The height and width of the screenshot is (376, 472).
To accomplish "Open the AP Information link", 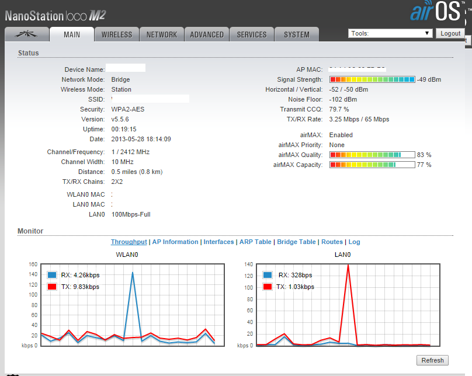I will (175, 242).
